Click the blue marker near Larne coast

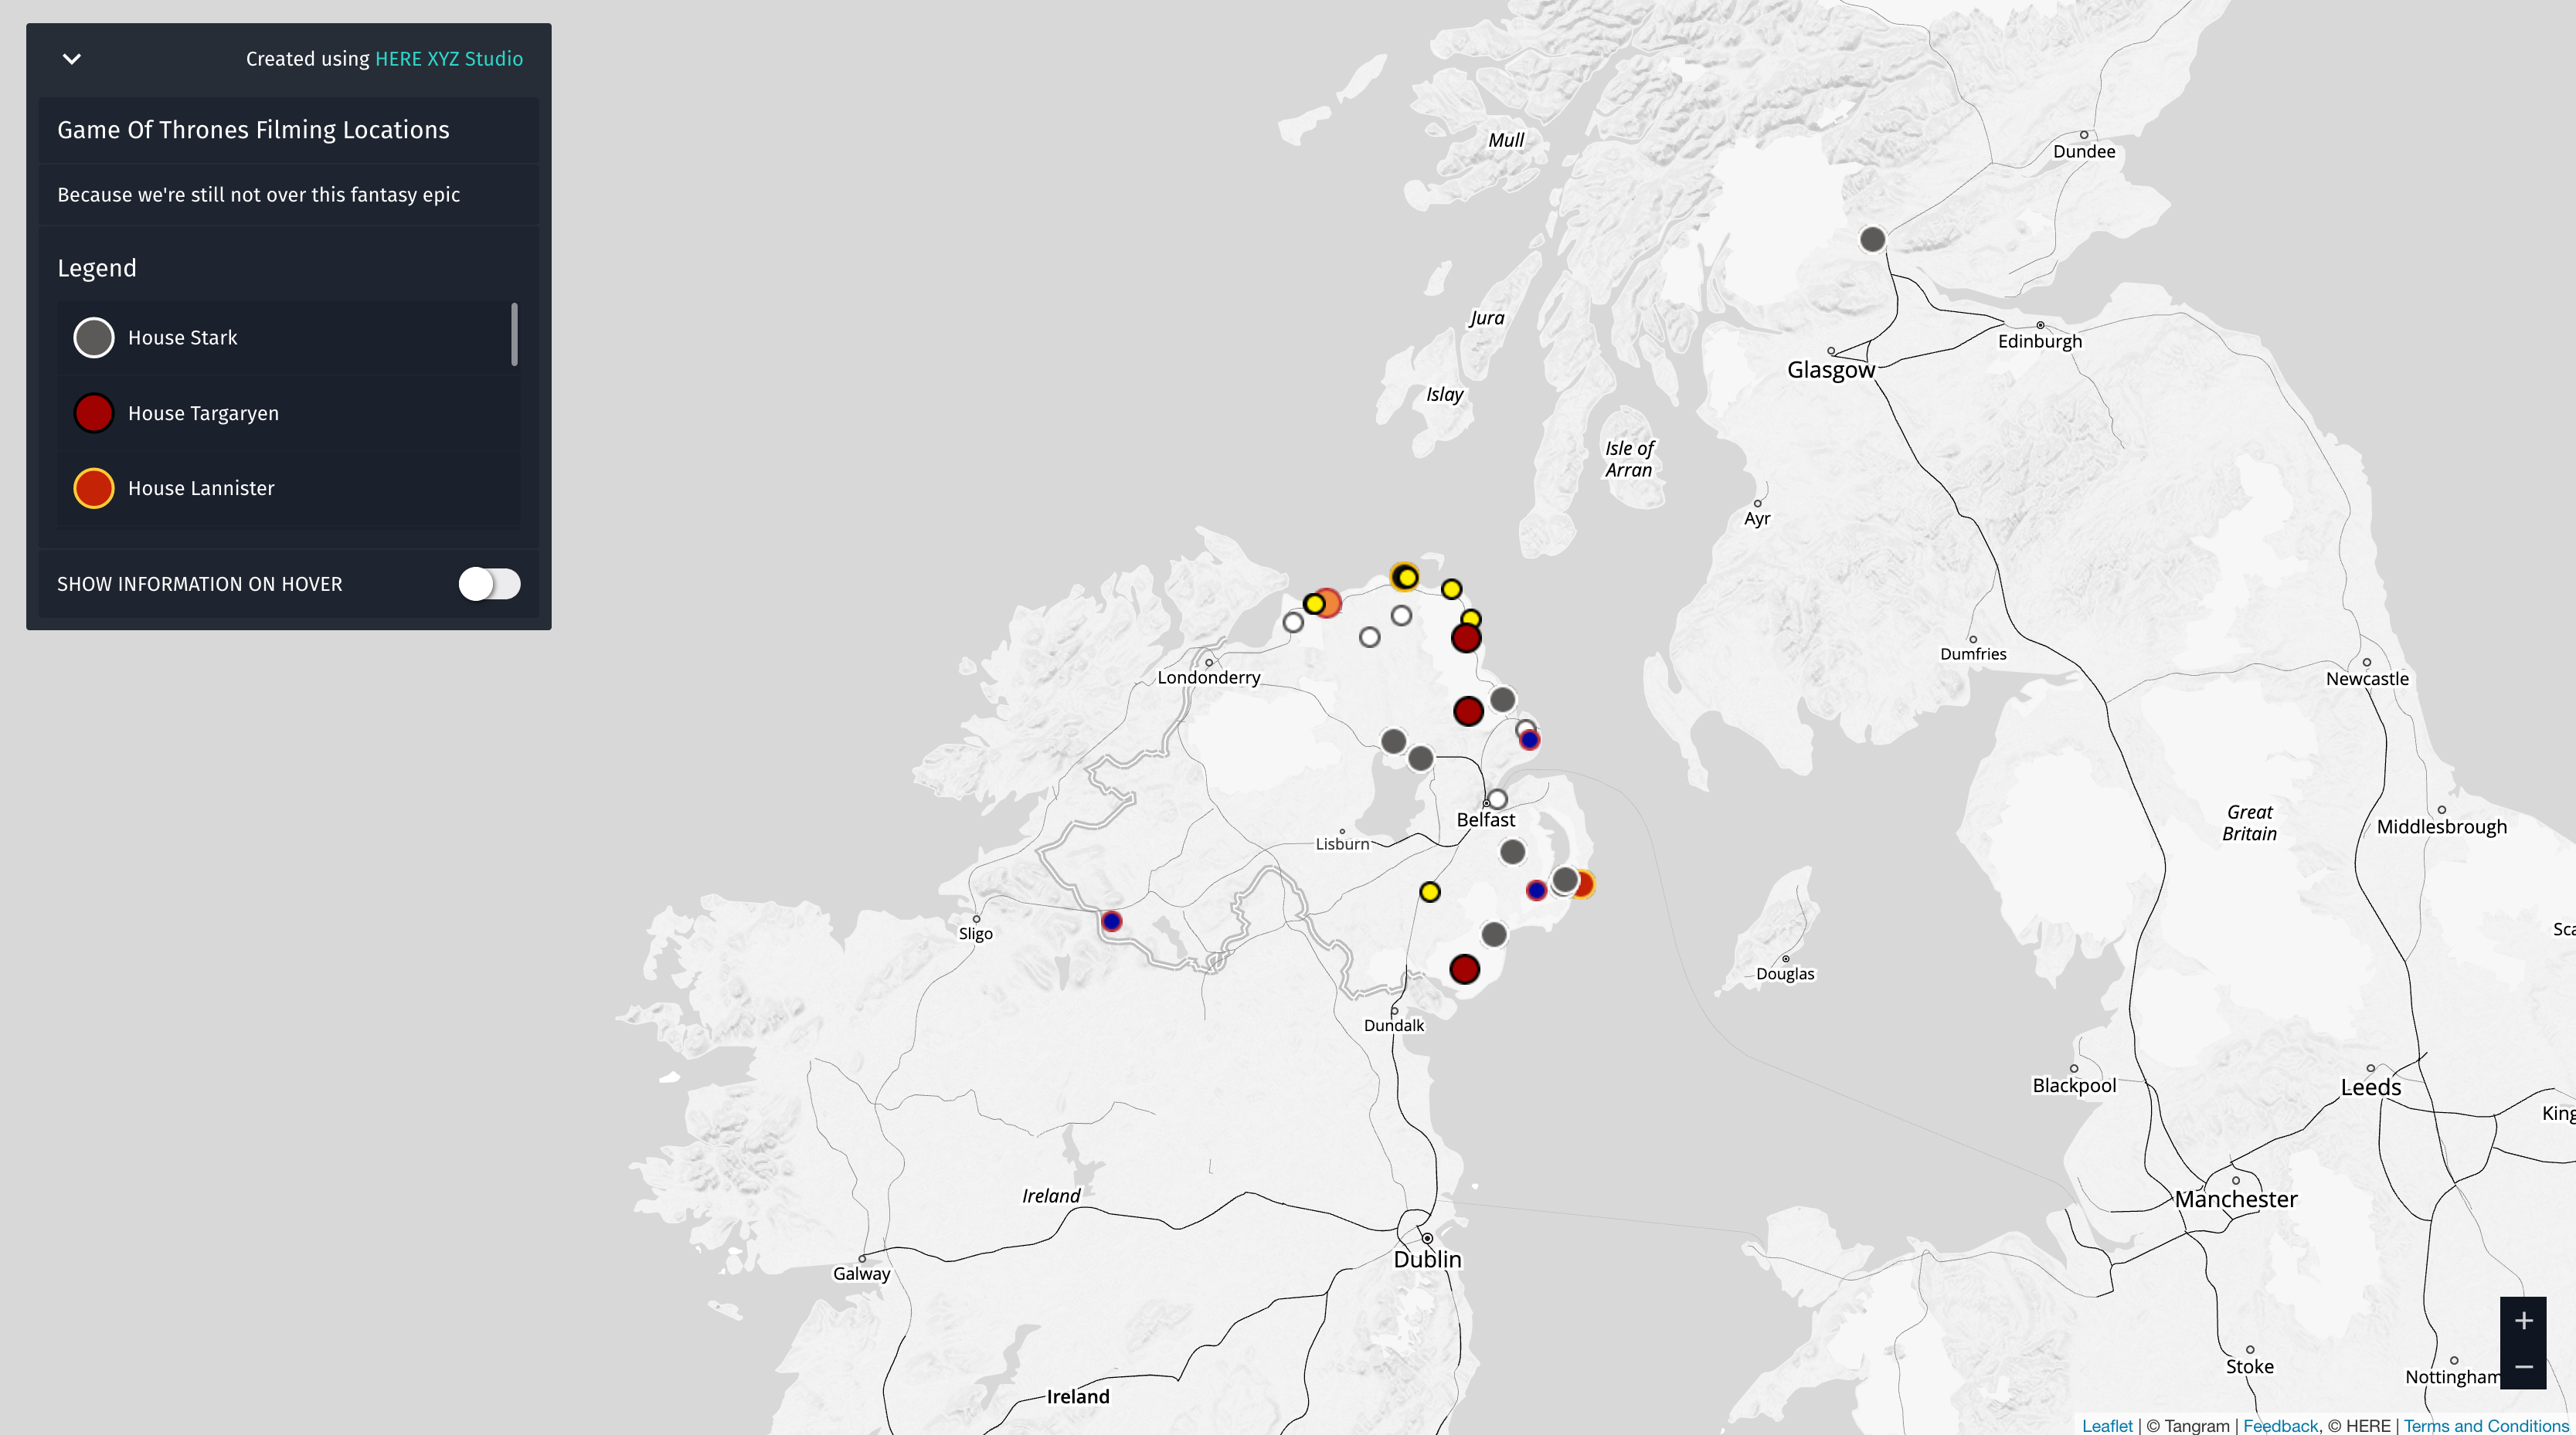1530,741
